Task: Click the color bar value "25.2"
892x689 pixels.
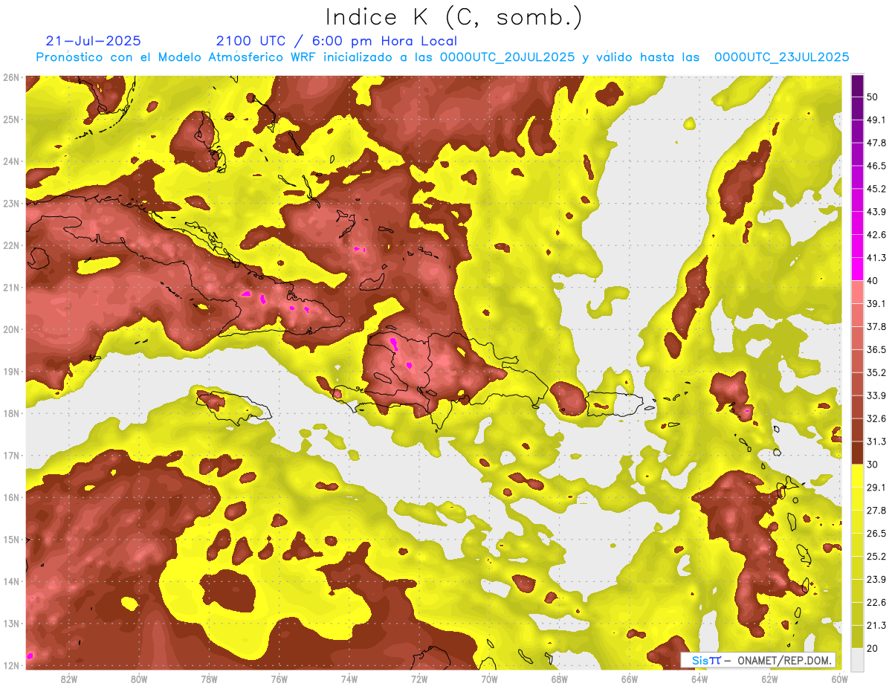Action: [876, 556]
